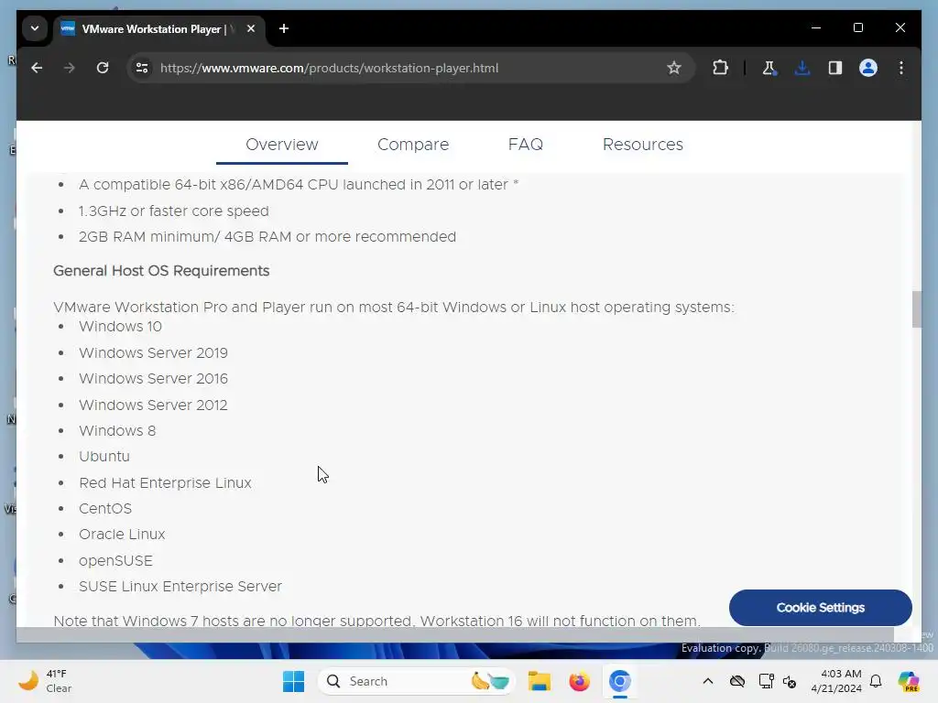Click the Chrome taskbar icon
The height and width of the screenshot is (703, 938).
click(x=620, y=681)
